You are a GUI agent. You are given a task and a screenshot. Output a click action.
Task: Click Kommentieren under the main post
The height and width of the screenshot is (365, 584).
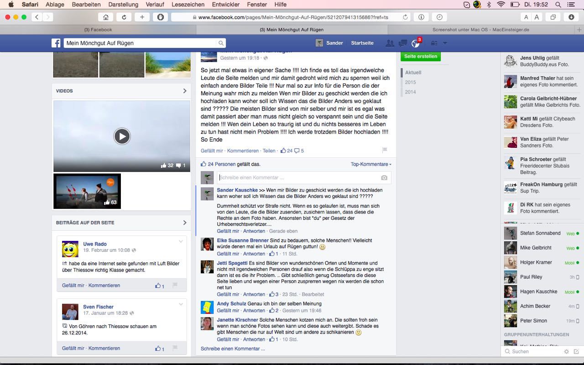[243, 151]
